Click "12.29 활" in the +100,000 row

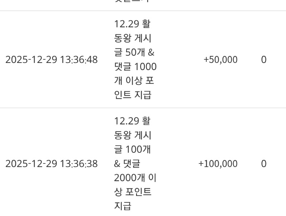pyautogui.click(x=132, y=121)
